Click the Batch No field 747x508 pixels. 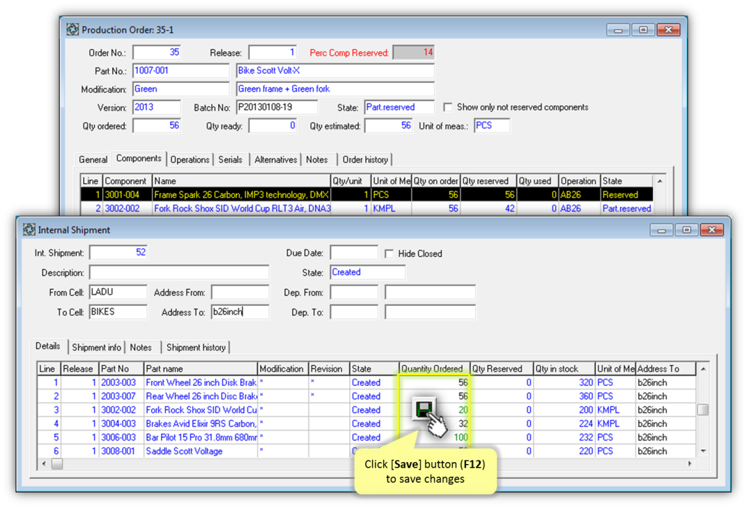click(277, 107)
